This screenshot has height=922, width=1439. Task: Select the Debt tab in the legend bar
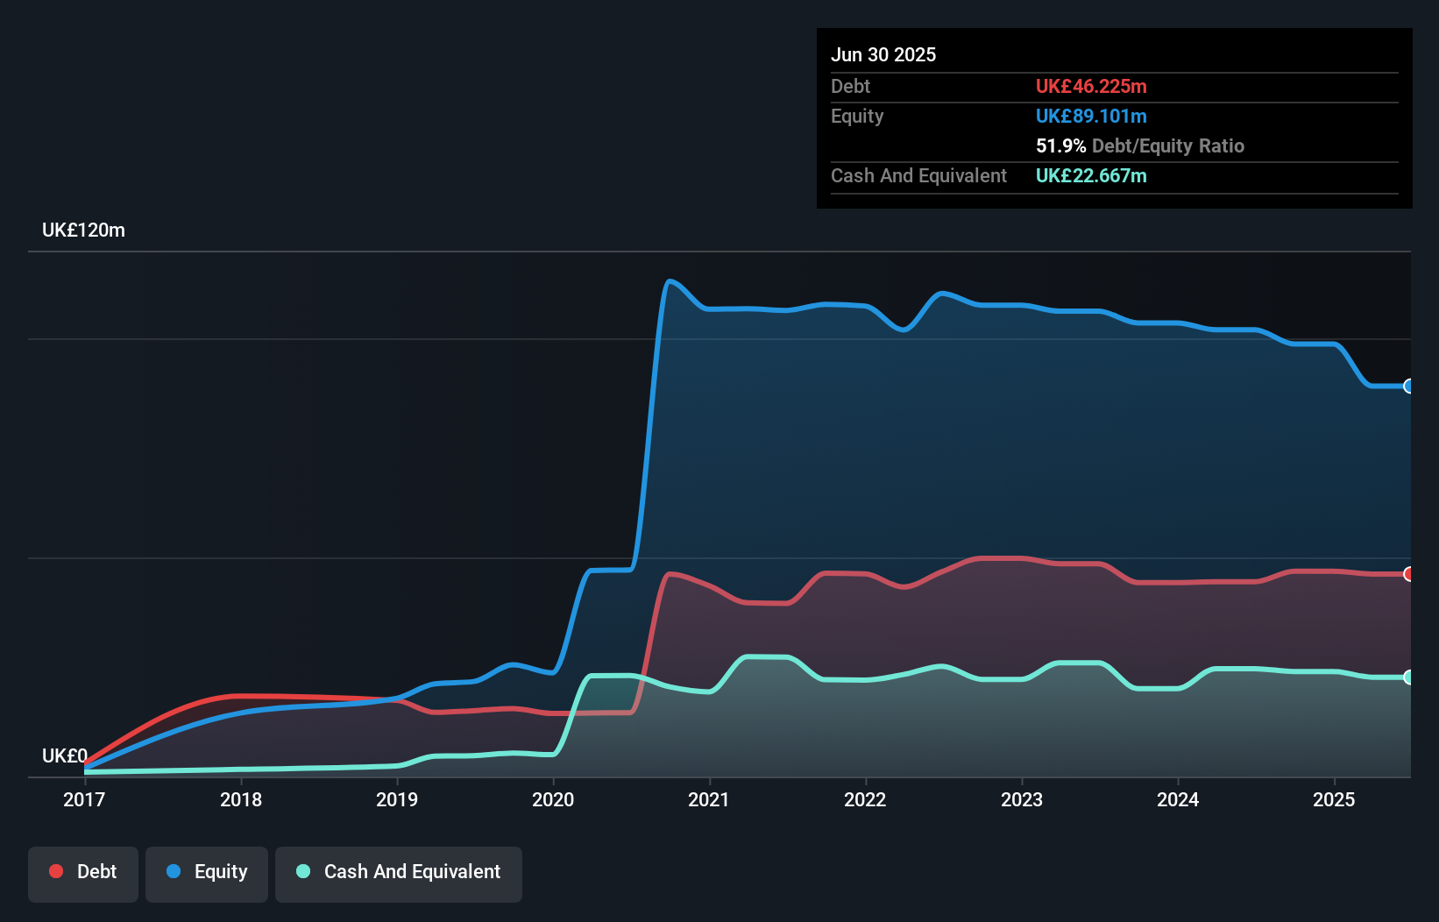[x=82, y=872]
